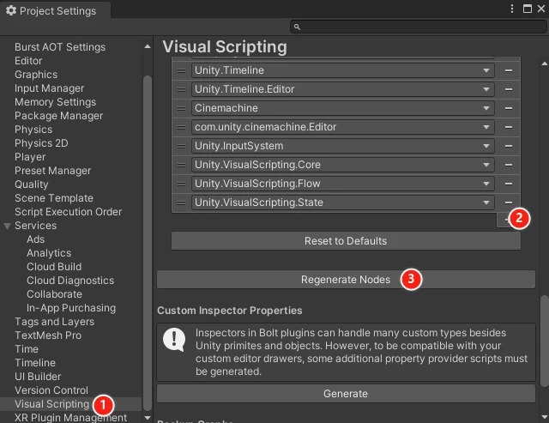Open Visual Scripting settings in sidebar
The height and width of the screenshot is (423, 549).
click(x=51, y=404)
